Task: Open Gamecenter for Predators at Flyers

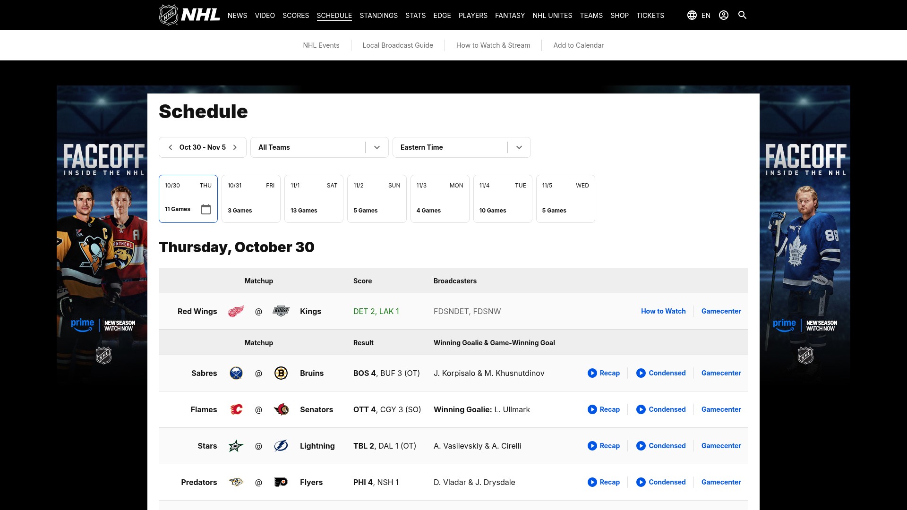Action: 721,482
